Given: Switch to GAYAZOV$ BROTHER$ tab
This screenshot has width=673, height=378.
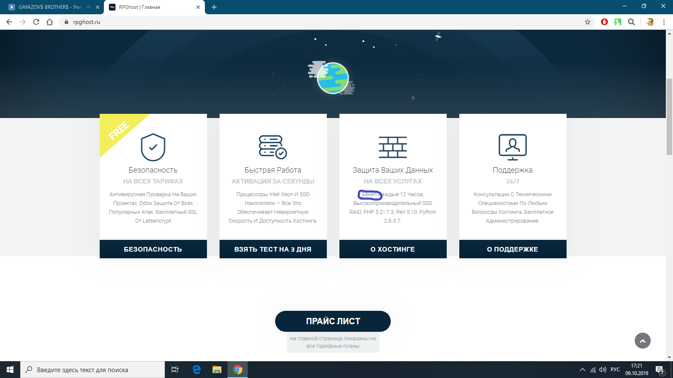Looking at the screenshot, I should click(x=46, y=7).
